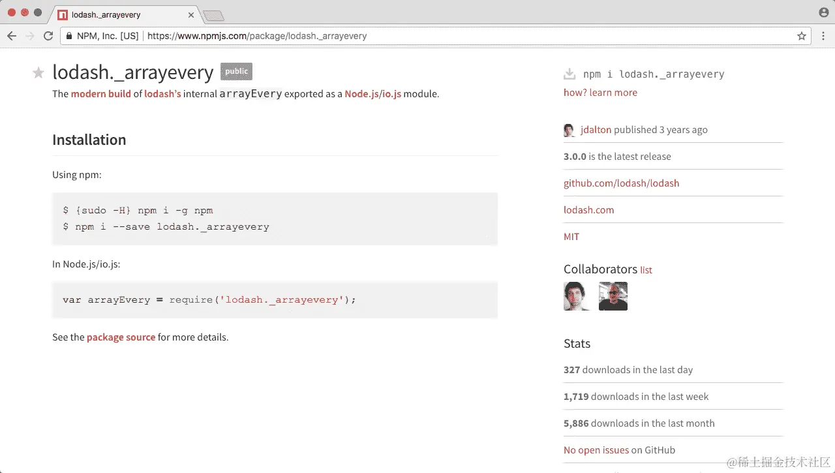Viewport: 835px width, 473px height.
Task: Click the Installation heading
Action: pyautogui.click(x=89, y=140)
